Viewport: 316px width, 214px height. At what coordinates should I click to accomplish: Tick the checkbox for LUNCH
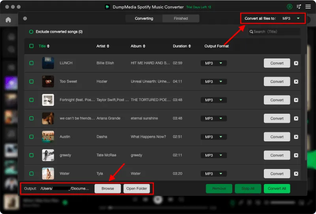point(32,63)
